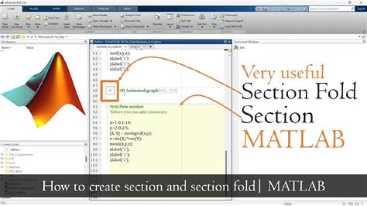Expand the Machine folder

(x=3, y=167)
